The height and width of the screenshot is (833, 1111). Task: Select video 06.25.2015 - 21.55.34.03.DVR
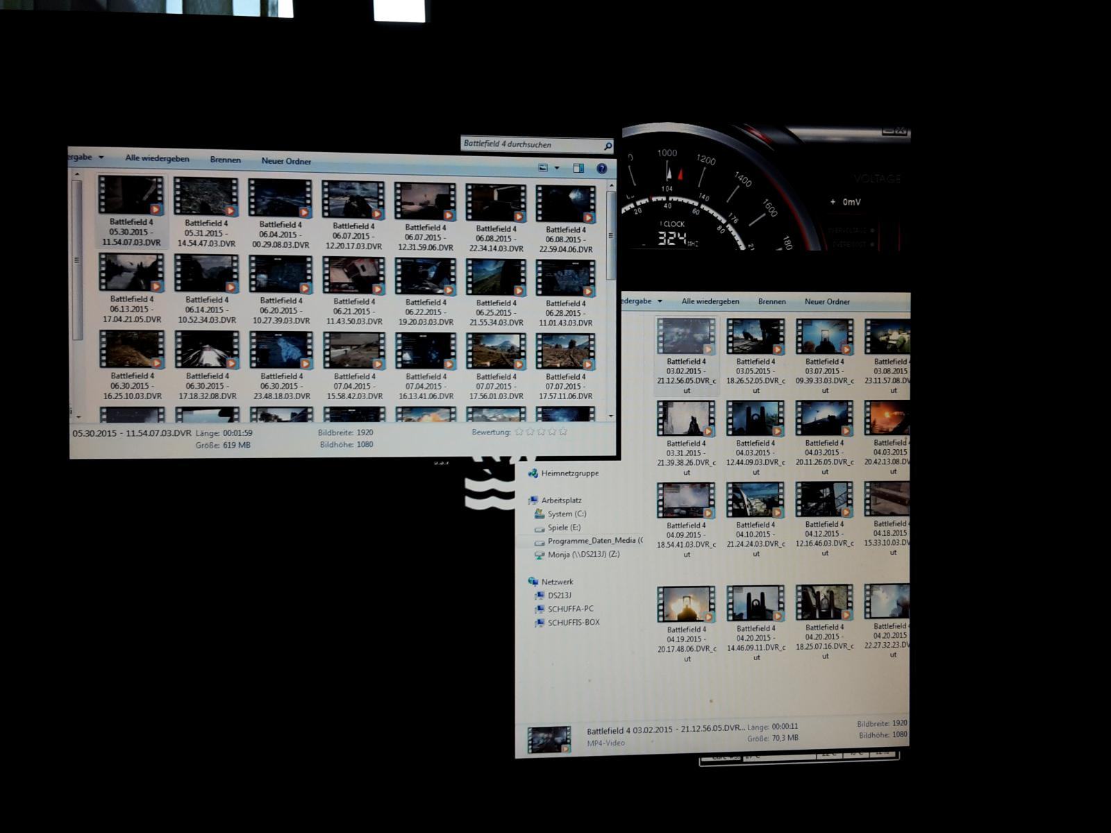496,292
